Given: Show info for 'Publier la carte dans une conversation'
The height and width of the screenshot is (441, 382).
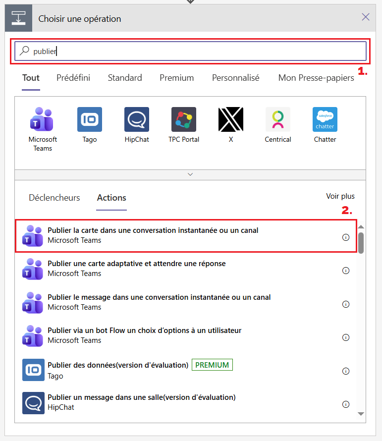Looking at the screenshot, I should pos(346,237).
